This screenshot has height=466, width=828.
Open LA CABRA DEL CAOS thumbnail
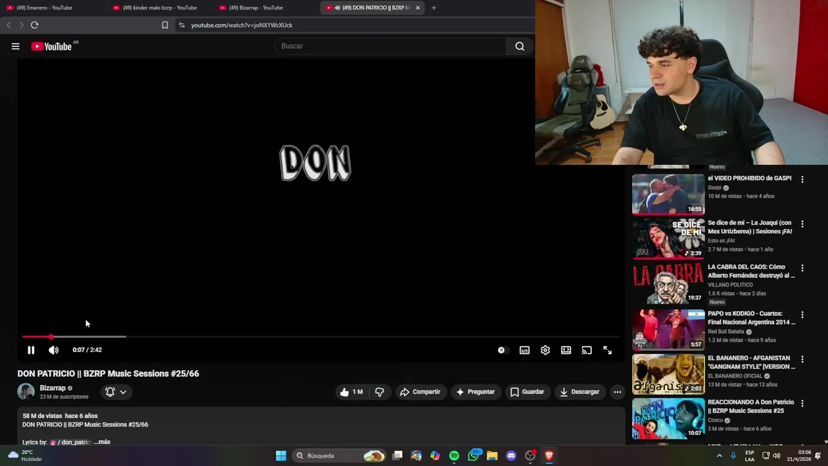[x=668, y=283]
